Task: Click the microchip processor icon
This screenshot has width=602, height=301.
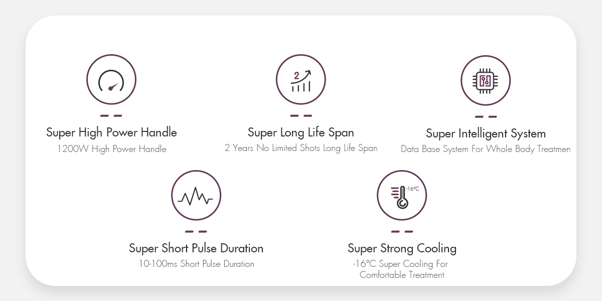Action: [486, 81]
